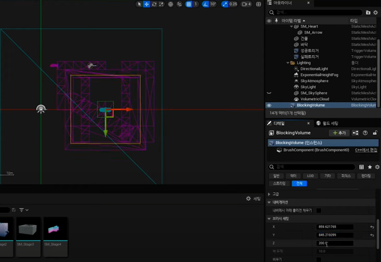Click the 추가 add component button
Screen dimensions: 381x262
(339, 133)
